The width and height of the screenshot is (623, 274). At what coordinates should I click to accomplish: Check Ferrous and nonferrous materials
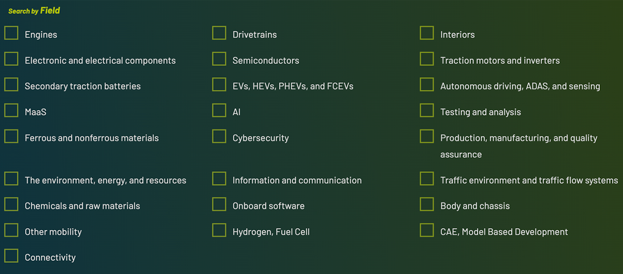coord(11,136)
